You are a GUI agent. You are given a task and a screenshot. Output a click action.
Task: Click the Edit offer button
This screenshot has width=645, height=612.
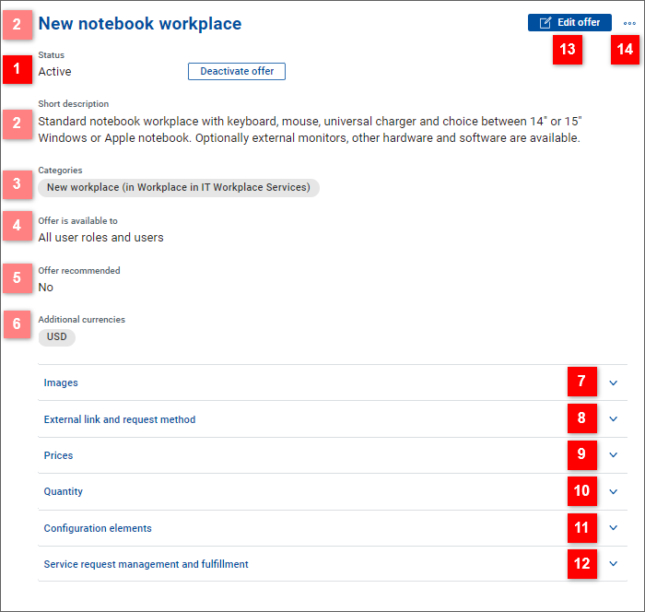pyautogui.click(x=569, y=22)
